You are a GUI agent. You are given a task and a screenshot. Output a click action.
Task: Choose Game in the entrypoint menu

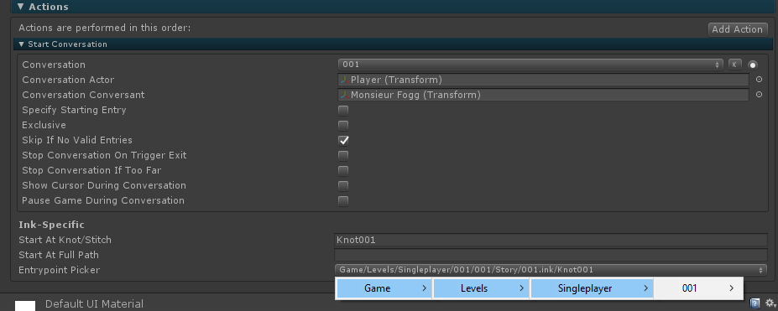[384, 288]
